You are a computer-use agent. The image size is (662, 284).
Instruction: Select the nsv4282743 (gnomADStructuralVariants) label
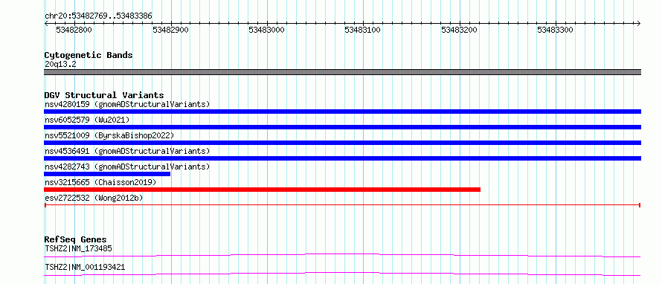[127, 167]
